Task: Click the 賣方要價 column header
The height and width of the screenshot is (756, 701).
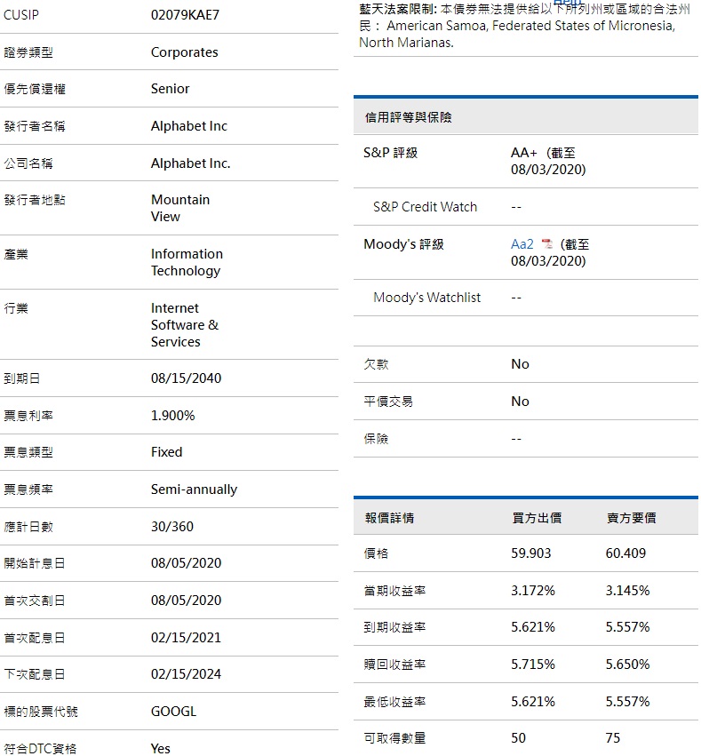Action: [x=631, y=518]
